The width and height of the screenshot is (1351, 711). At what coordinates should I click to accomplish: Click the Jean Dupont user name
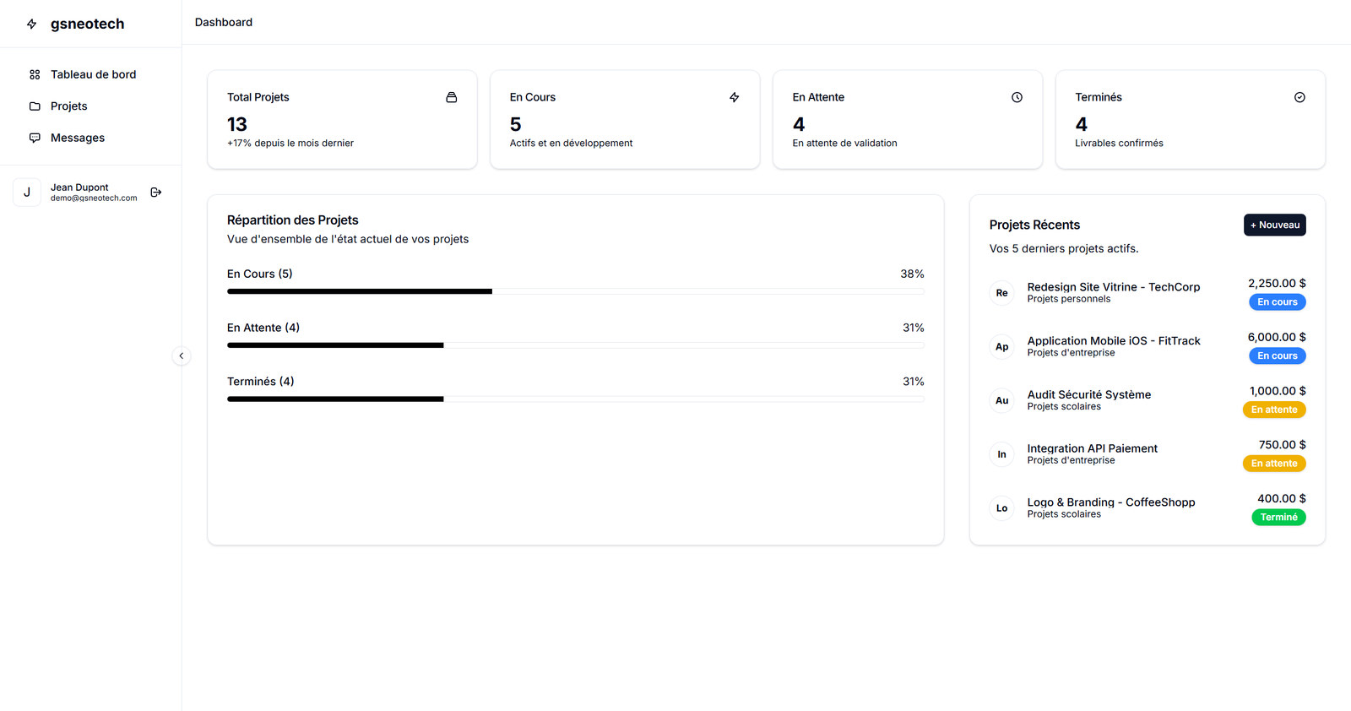pyautogui.click(x=79, y=187)
